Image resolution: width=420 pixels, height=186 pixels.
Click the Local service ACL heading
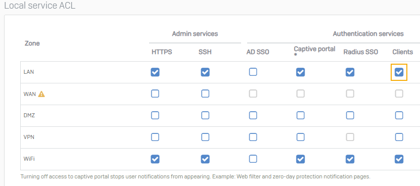coord(39,6)
